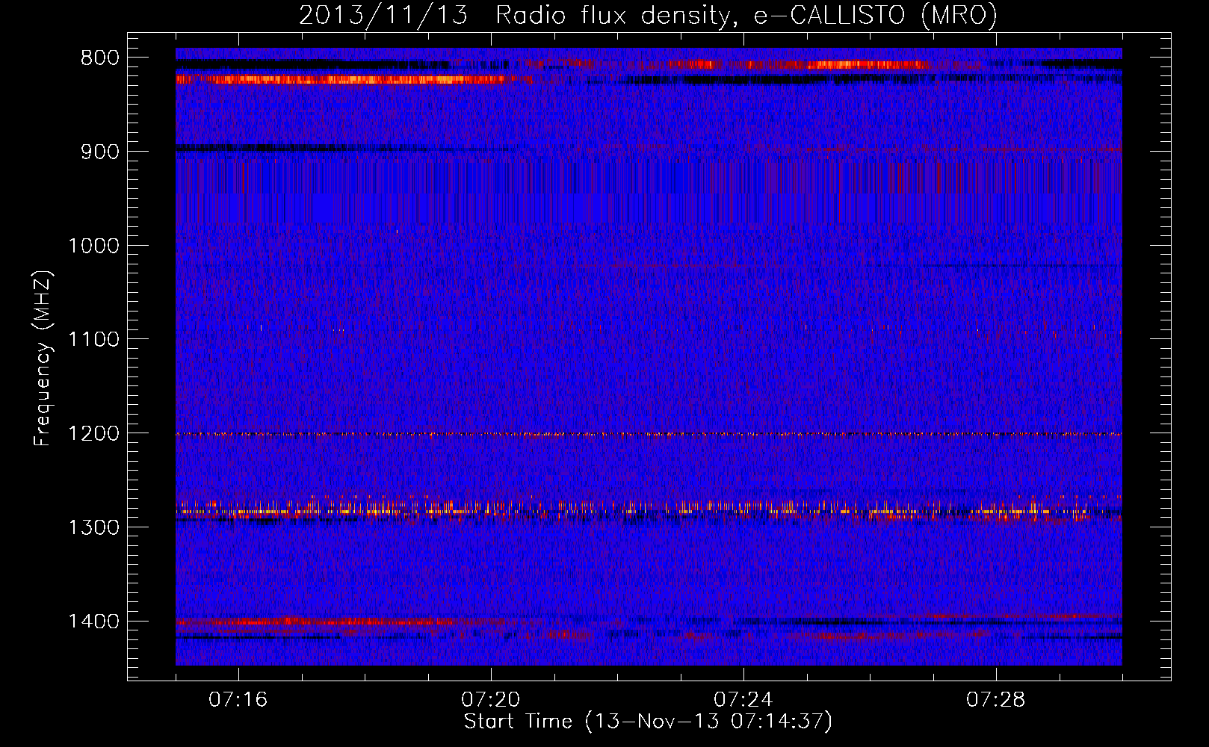This screenshot has height=747, width=1209.
Task: Click the 07:16 time tick label
Action: [x=238, y=700]
